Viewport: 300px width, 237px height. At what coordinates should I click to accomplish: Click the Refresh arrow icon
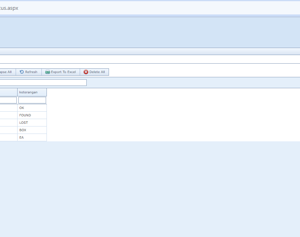click(x=21, y=72)
